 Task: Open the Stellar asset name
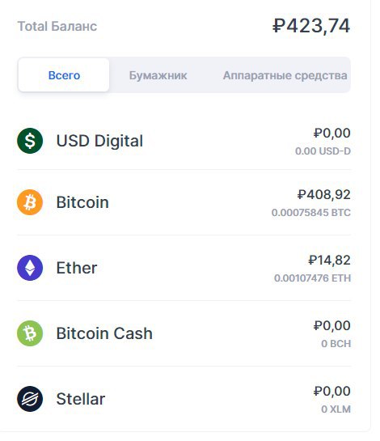(81, 399)
